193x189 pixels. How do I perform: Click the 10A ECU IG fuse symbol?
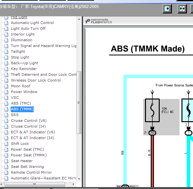click(x=152, y=110)
